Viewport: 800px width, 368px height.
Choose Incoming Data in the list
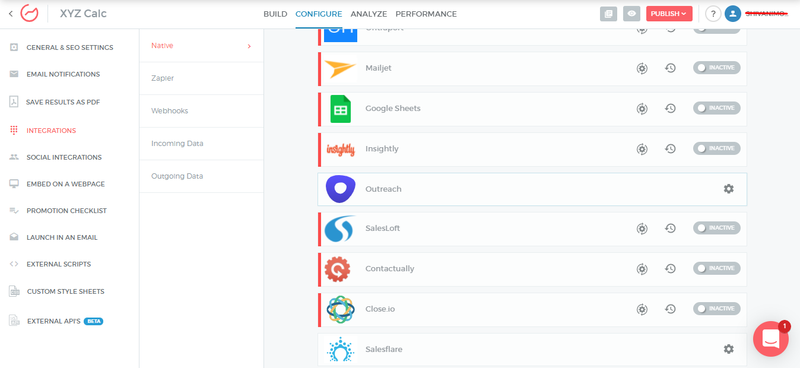point(201,144)
